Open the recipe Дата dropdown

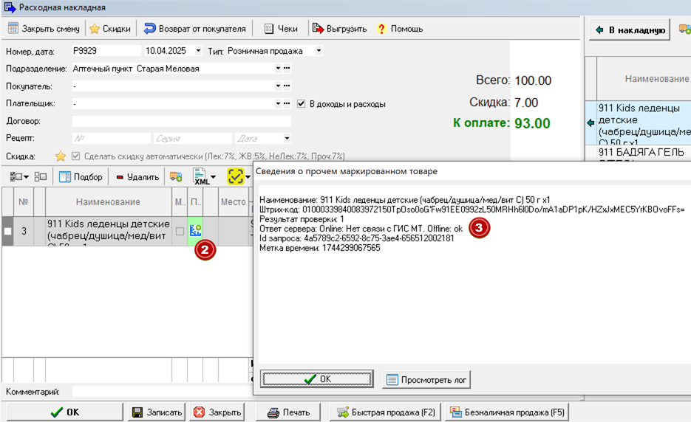287,139
